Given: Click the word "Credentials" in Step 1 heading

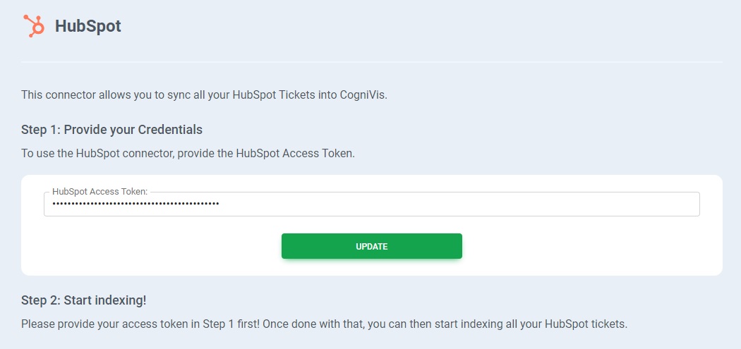Looking at the screenshot, I should click(x=170, y=130).
